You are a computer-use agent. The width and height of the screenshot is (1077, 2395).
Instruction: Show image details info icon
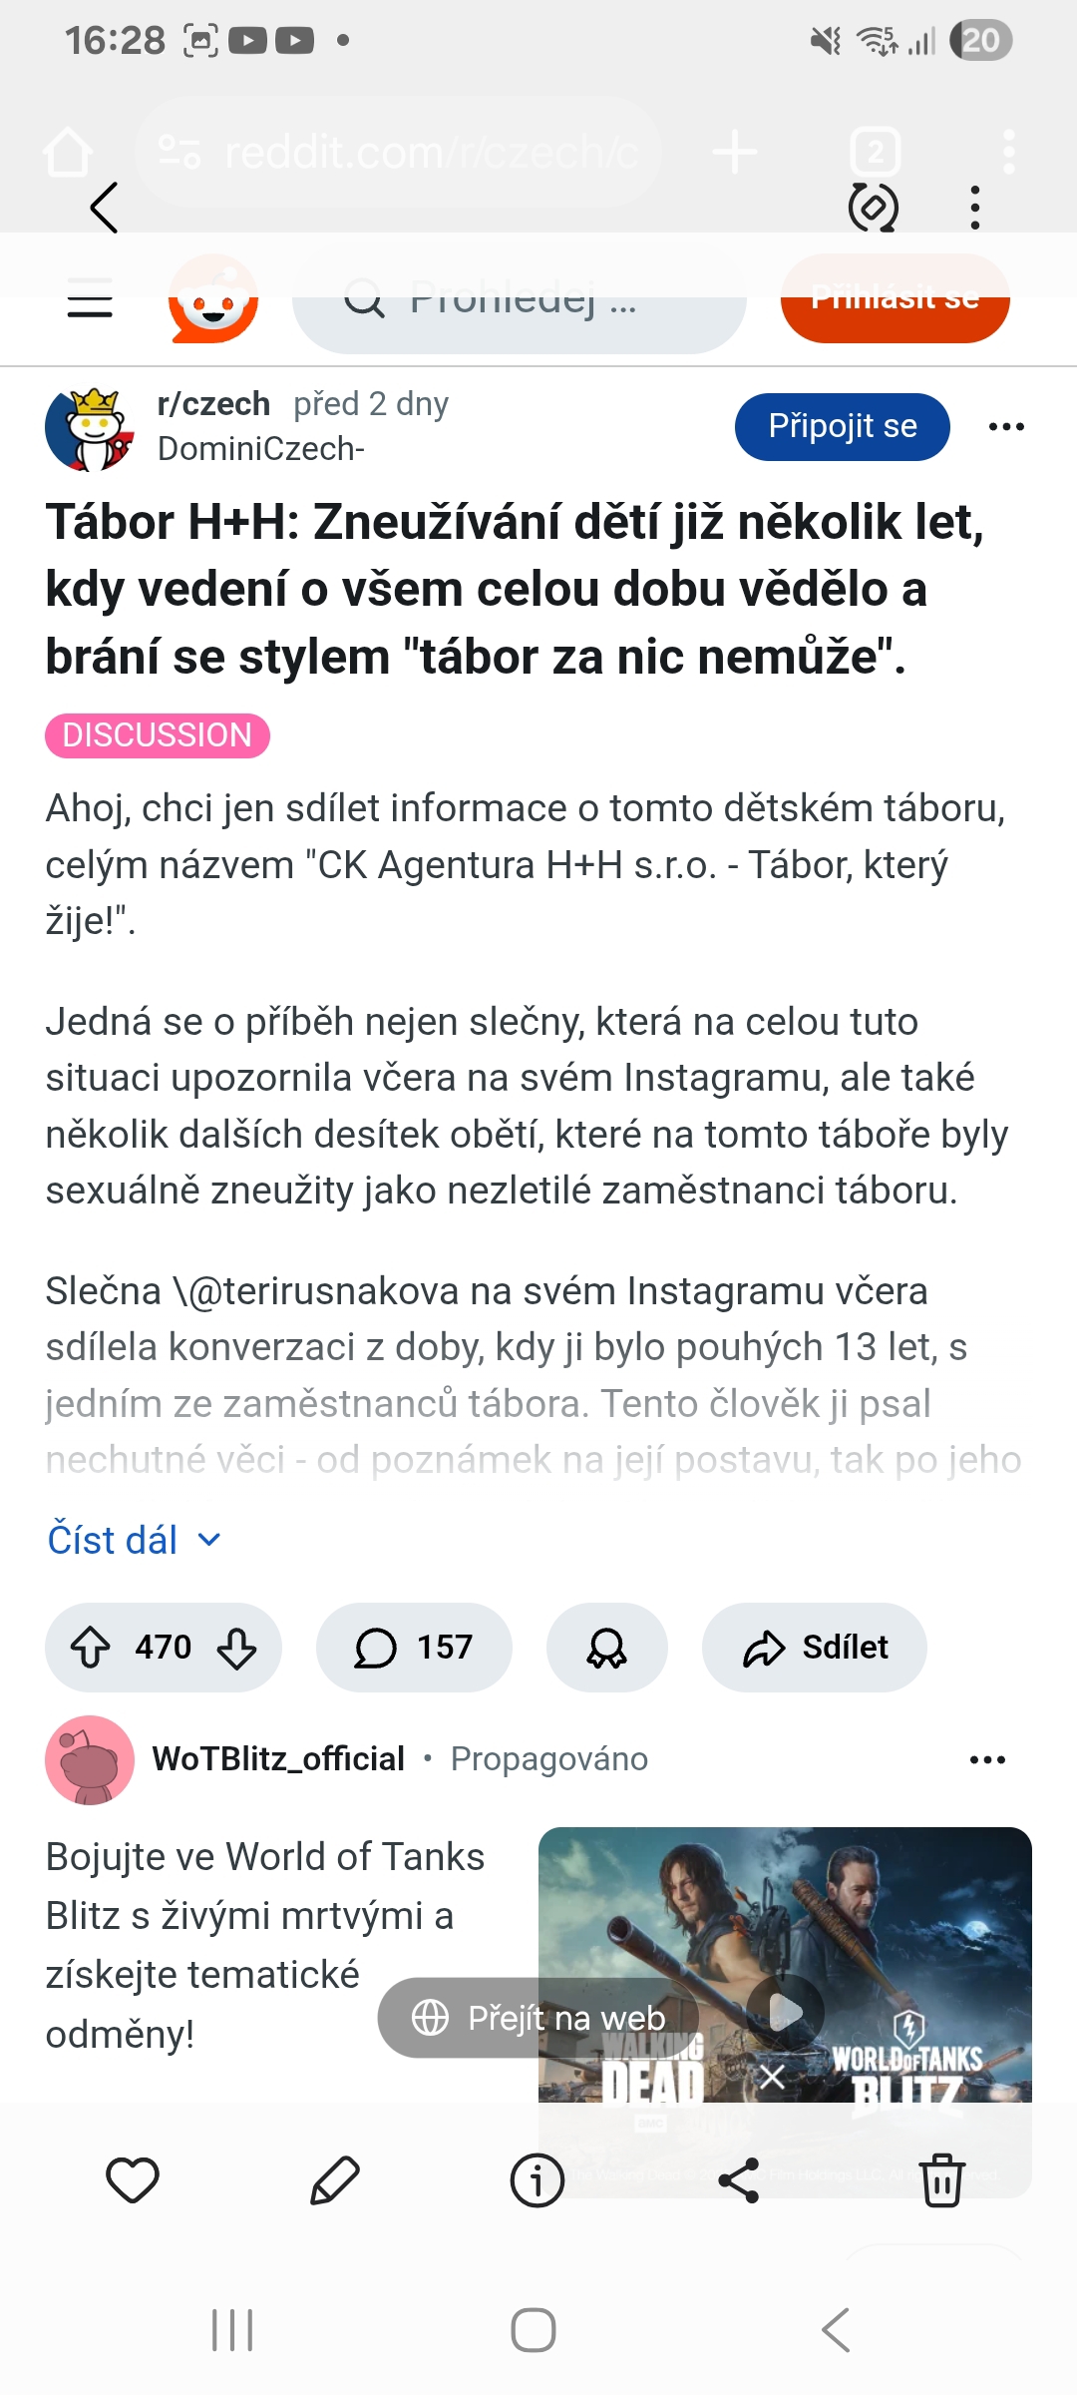pos(538,2179)
